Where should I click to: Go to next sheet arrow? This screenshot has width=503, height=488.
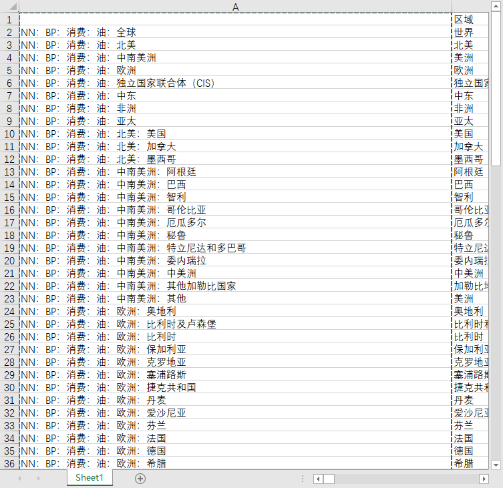(x=39, y=479)
